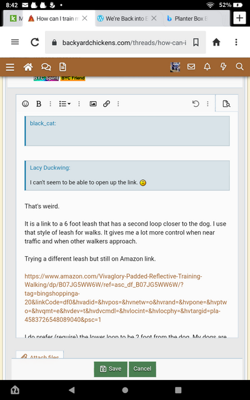
Task: Go to BackYard Chickens forum home
Action: point(28,67)
